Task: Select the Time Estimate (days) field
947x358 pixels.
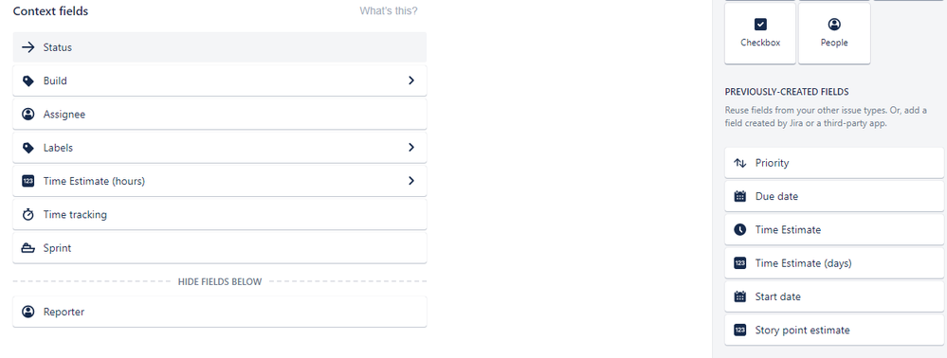Action: [834, 263]
